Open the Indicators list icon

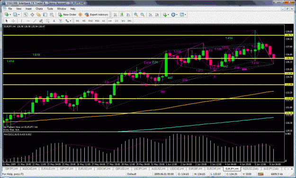click(165, 15)
